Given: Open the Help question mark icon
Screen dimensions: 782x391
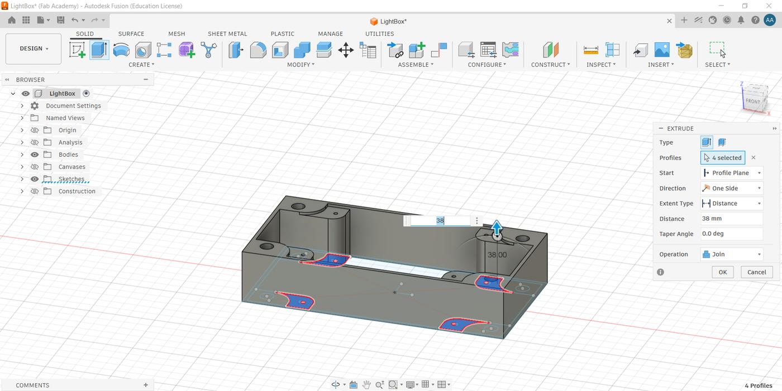Looking at the screenshot, I should pos(755,20).
